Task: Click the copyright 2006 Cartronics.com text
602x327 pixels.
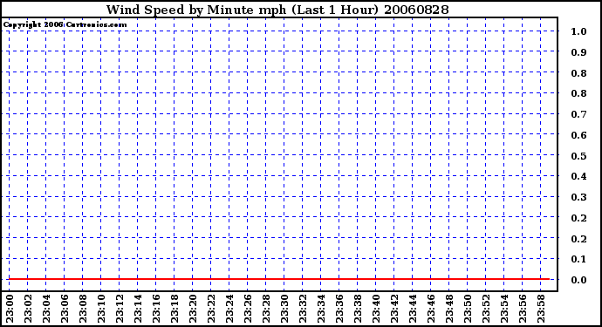Action: (65, 24)
